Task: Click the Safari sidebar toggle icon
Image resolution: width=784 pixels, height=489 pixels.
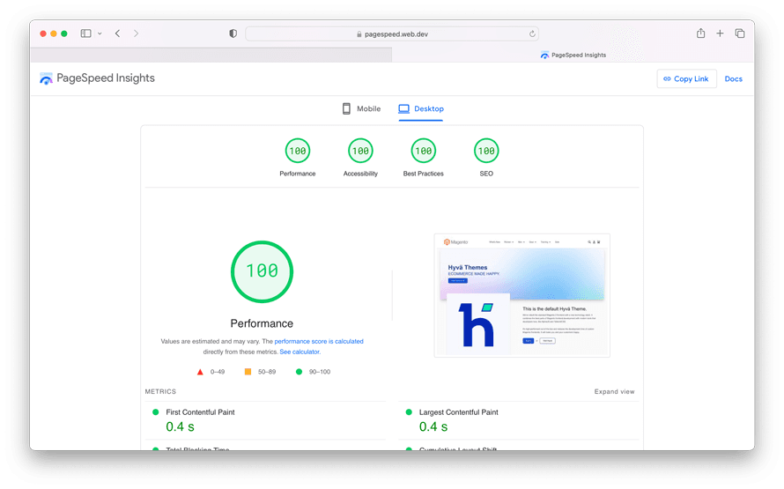Action: pyautogui.click(x=85, y=33)
